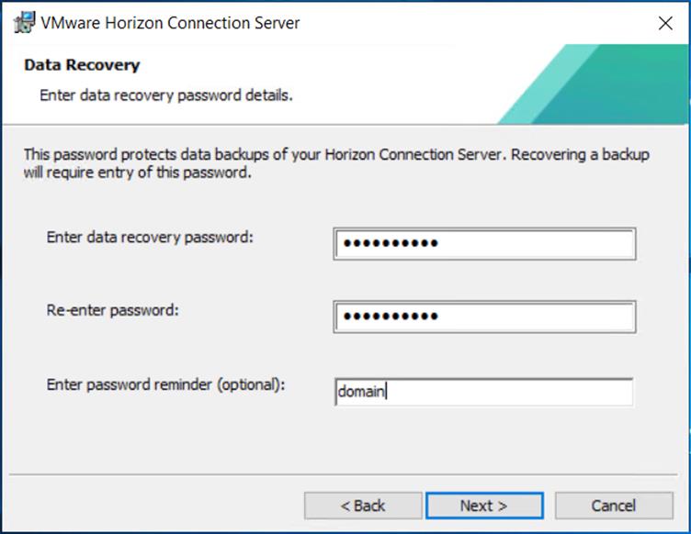691x534 pixels.
Task: Click the "VMware Horizon Connection Server" title text
Action: [x=170, y=23]
